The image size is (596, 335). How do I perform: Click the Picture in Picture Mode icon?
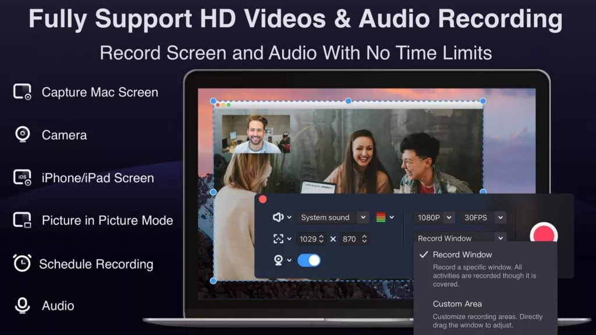pyautogui.click(x=22, y=220)
